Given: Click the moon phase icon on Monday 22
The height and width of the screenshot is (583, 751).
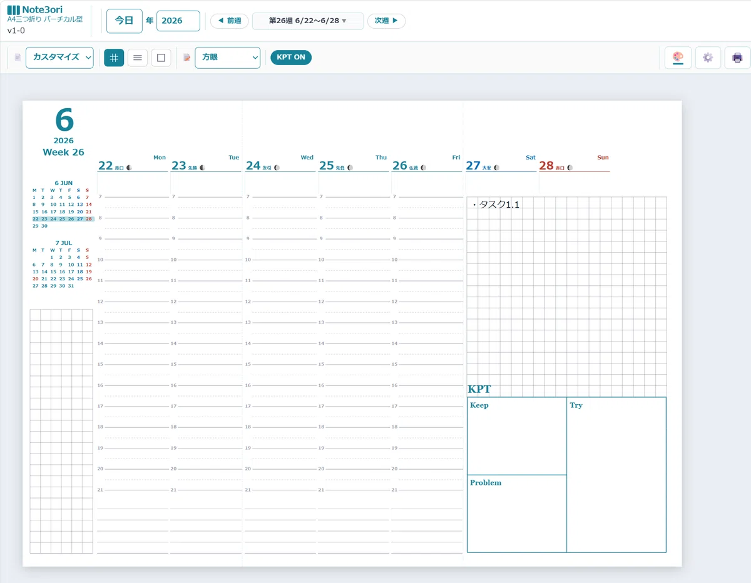Looking at the screenshot, I should point(129,168).
